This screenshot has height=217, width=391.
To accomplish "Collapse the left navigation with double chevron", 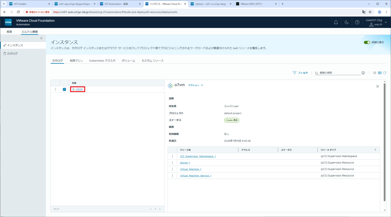I will [x=41, y=38].
